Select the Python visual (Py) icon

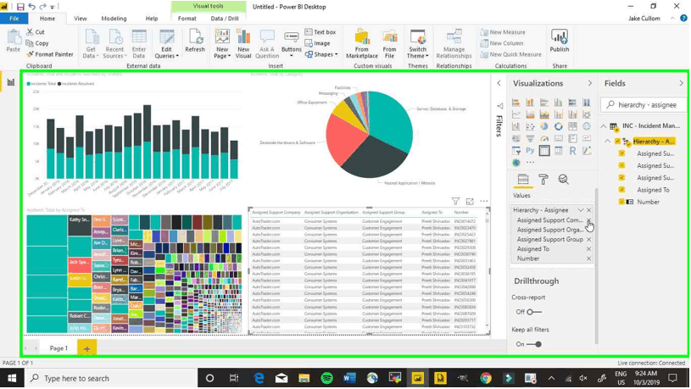click(x=530, y=151)
